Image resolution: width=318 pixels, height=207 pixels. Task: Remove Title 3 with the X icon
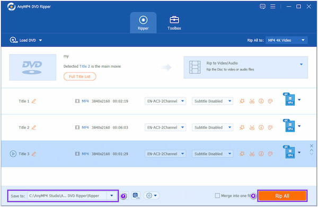click(x=312, y=146)
